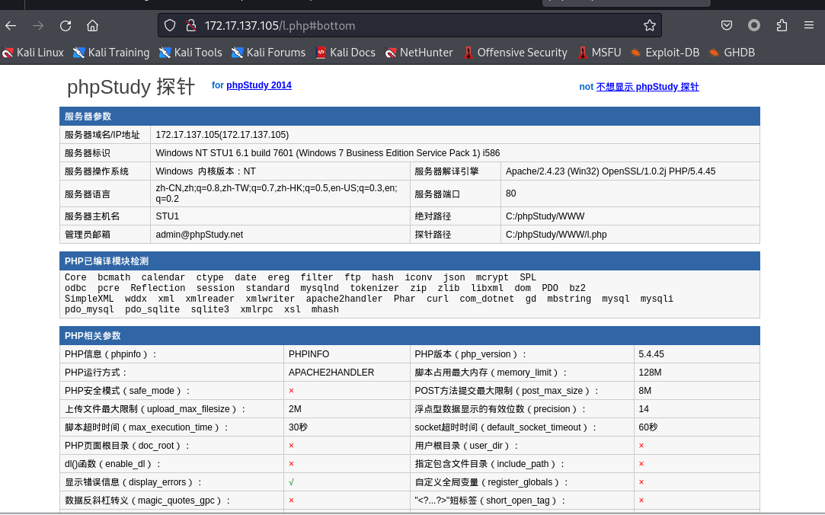Open the MSFU bookmark
This screenshot has height=515, width=825.
(x=600, y=53)
